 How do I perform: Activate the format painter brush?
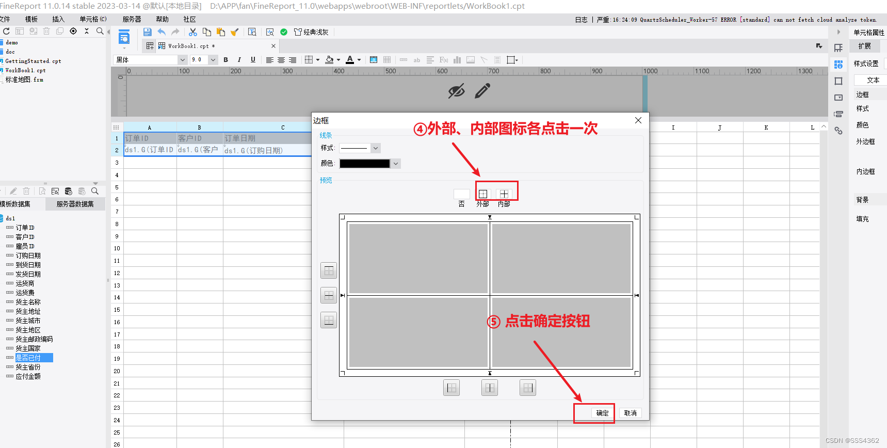(235, 32)
